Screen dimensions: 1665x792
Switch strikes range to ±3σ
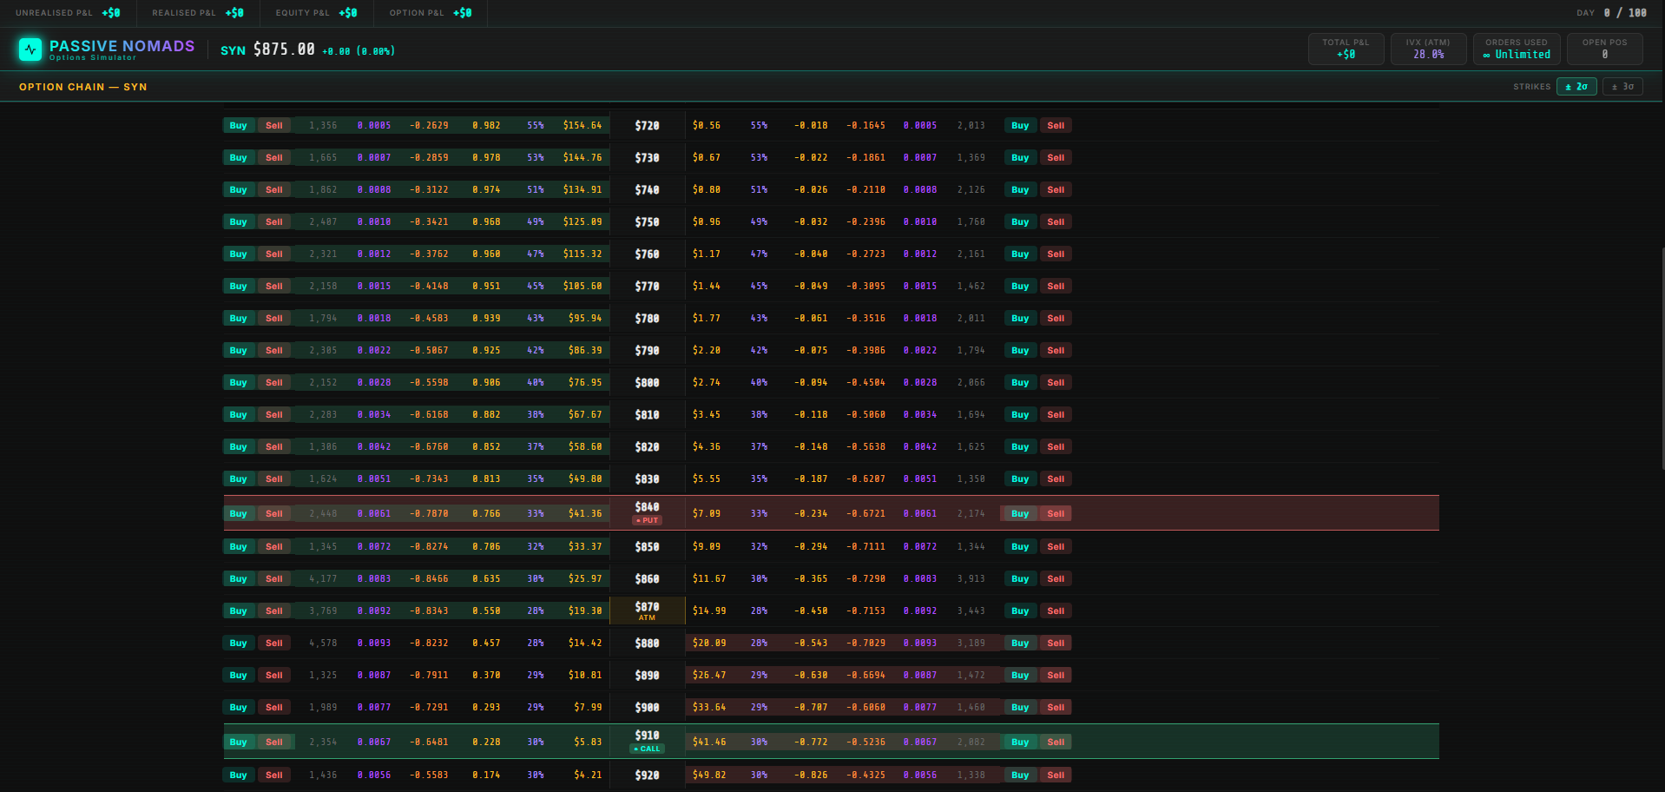click(1622, 87)
